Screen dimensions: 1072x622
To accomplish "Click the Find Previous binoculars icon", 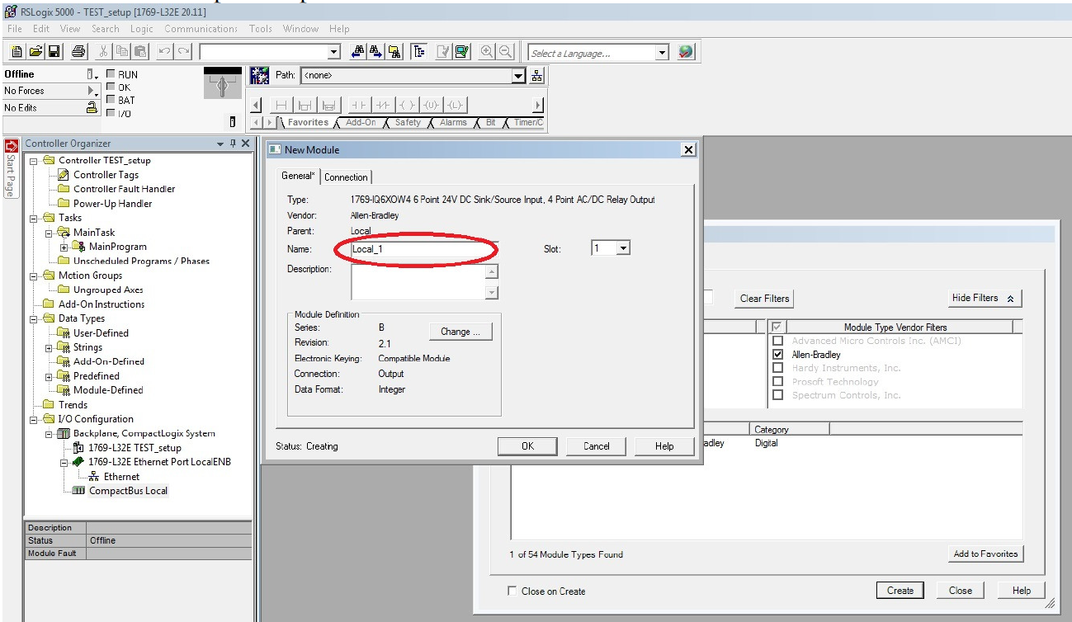I will (x=358, y=52).
